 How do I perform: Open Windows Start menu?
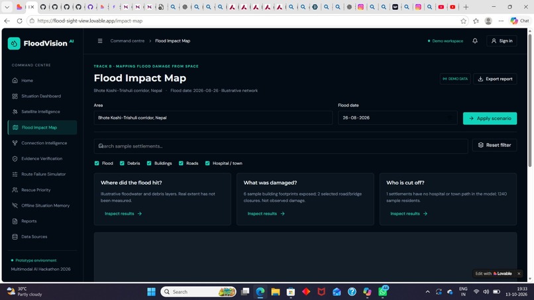coord(151,292)
